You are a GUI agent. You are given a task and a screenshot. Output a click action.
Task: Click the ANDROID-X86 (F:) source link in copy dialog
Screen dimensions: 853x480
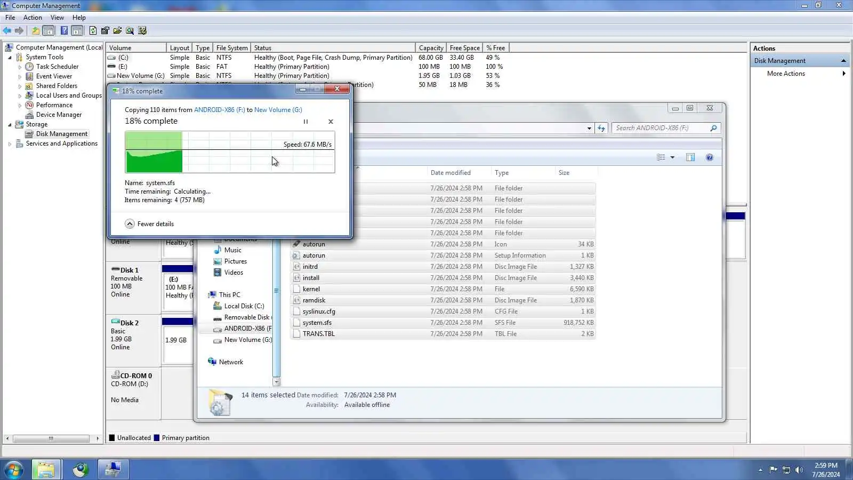click(x=219, y=110)
